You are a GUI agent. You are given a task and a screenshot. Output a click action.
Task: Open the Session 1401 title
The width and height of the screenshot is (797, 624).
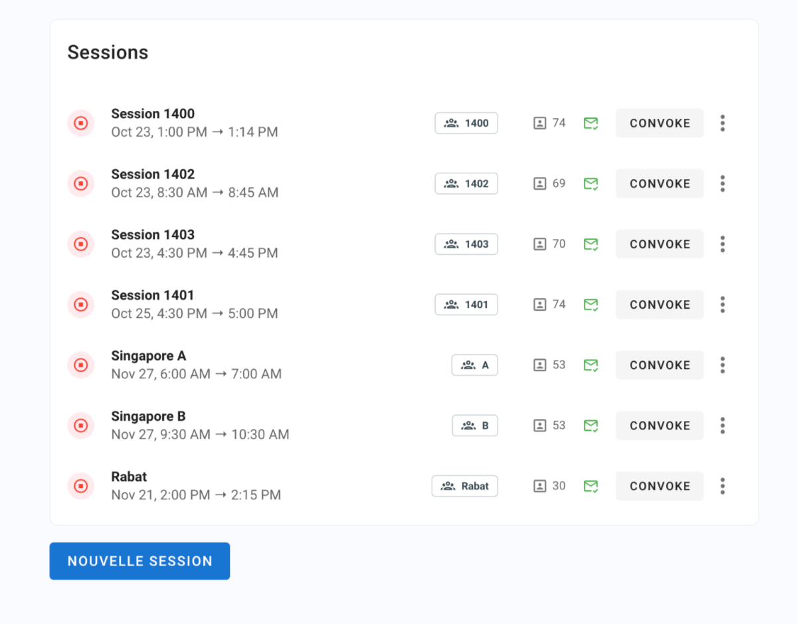[x=153, y=295]
